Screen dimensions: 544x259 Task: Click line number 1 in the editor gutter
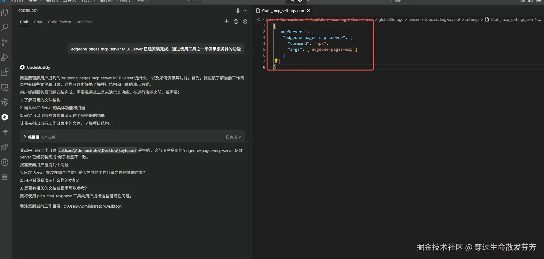tap(264, 26)
